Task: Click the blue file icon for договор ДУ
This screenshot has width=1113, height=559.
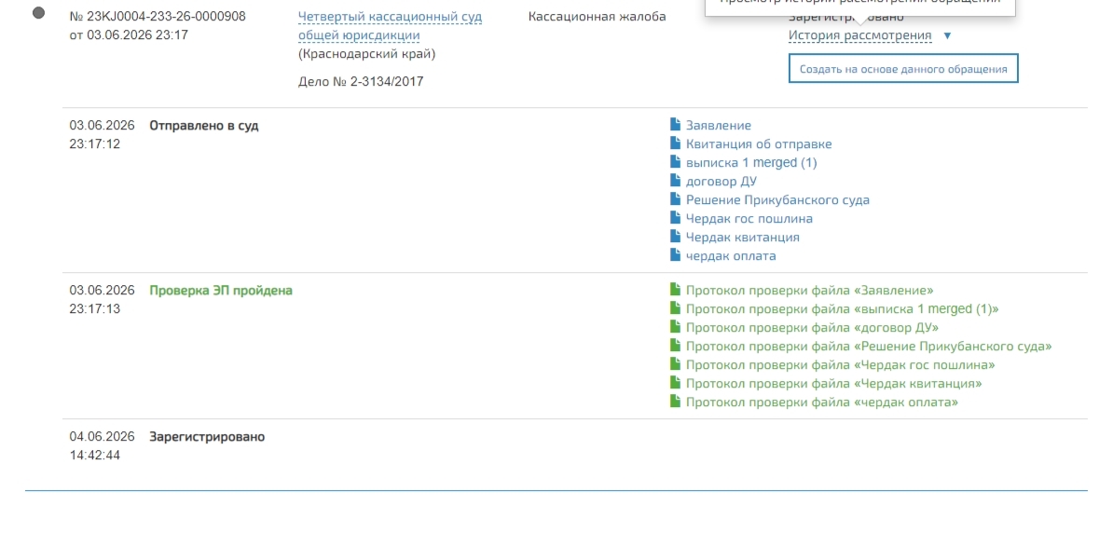Action: 675,180
